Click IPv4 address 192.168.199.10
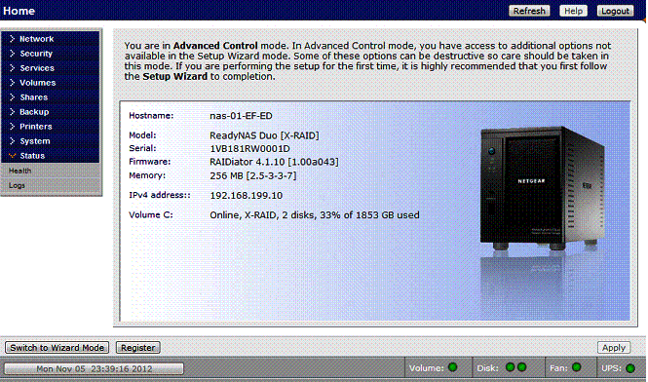648x382 pixels. click(247, 196)
